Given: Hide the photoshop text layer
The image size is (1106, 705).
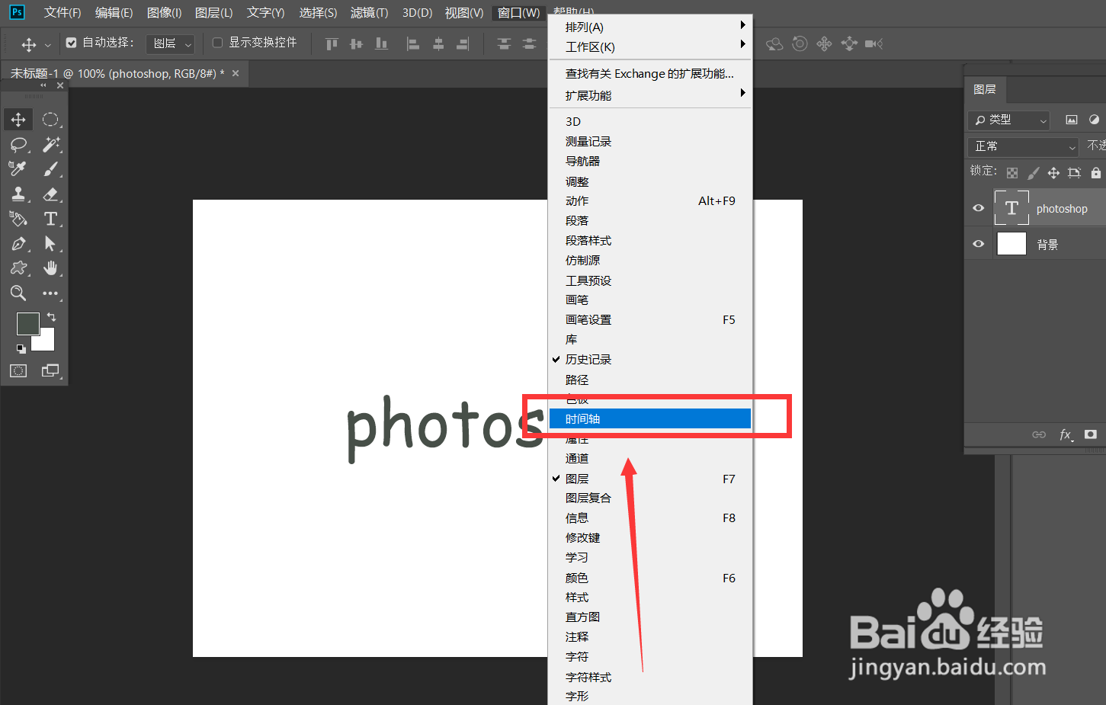Looking at the screenshot, I should (979, 208).
